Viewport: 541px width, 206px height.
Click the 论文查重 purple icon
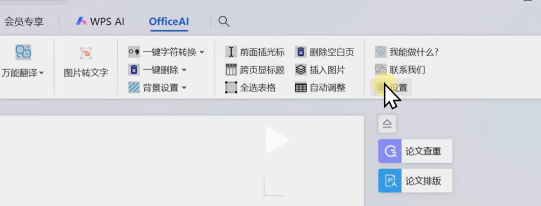[x=390, y=151]
